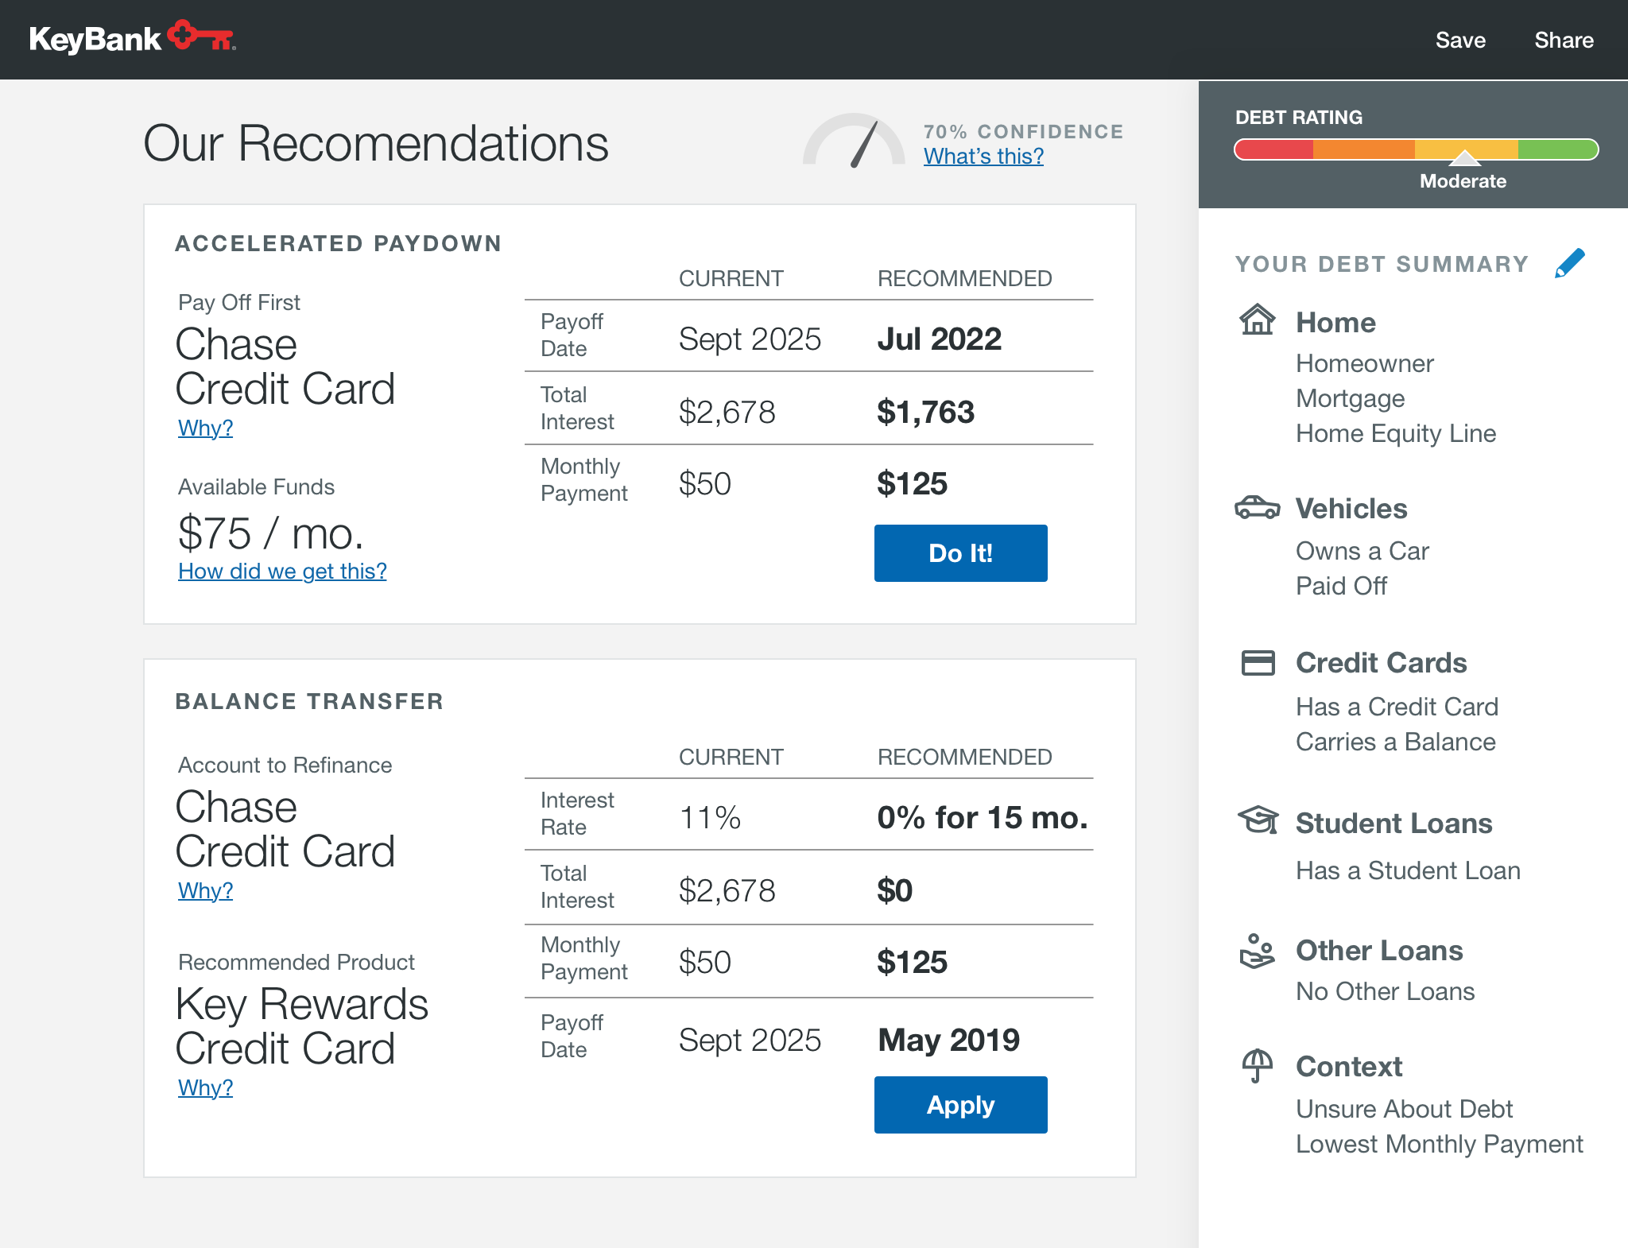Viewport: 1628px width, 1248px height.
Task: Open the What's this? confidence link
Action: (x=983, y=156)
